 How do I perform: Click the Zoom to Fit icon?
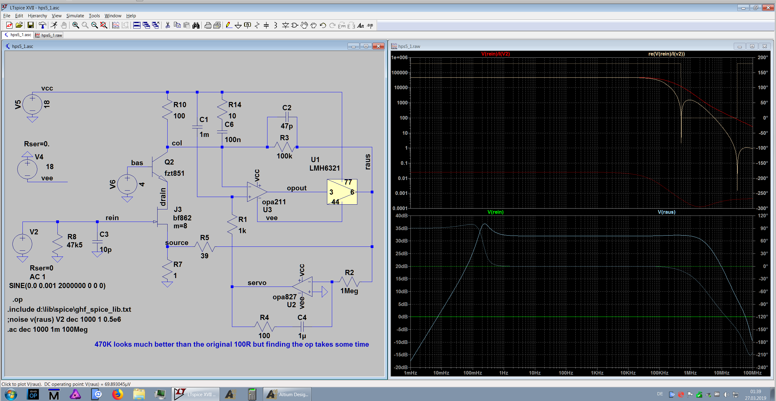coord(104,25)
